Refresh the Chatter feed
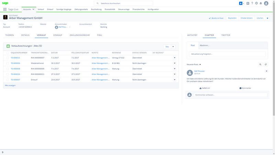 pyautogui.click(x=266, y=64)
